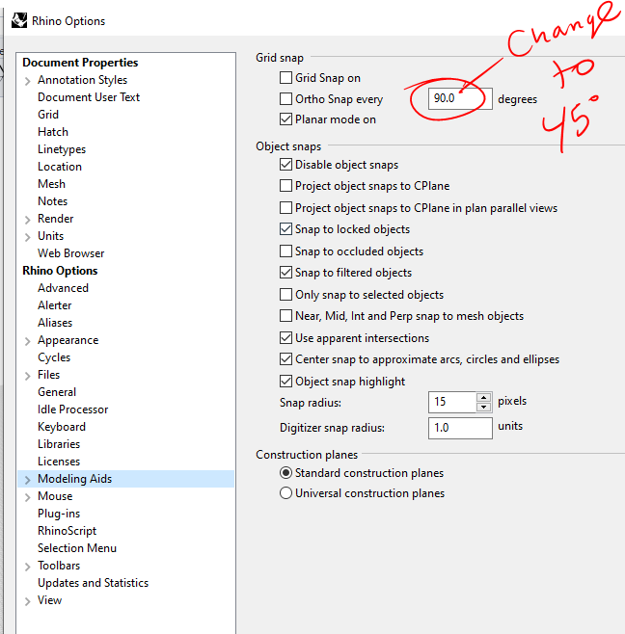
Task: Open the Location settings
Action: [x=60, y=167]
